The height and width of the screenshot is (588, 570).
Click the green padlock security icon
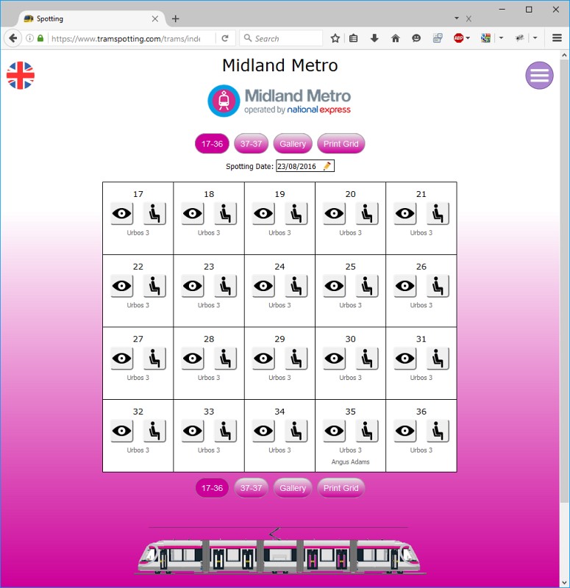click(x=40, y=38)
